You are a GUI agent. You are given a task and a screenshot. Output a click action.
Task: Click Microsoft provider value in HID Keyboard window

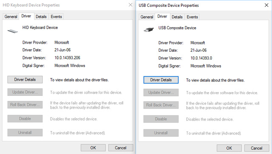click(x=62, y=42)
